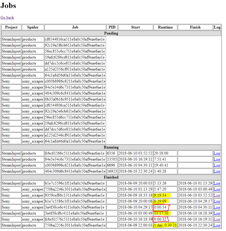Viewport: 226px width, 231px height.
Task: Open Log for finished job with runtime 1:47:20
Action: click(217, 189)
